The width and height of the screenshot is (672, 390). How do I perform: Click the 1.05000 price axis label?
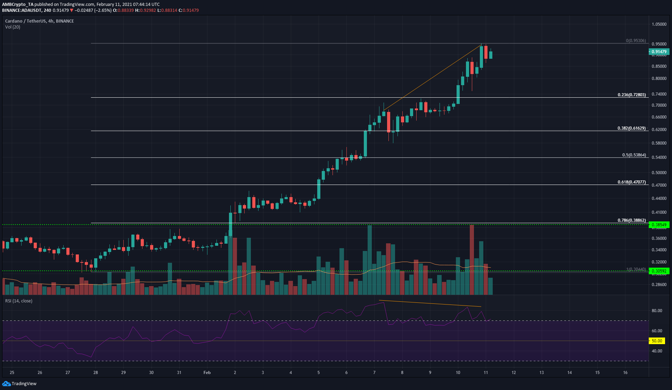pos(659,24)
